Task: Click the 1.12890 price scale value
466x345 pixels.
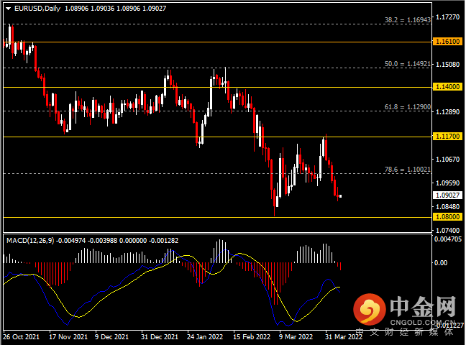Action: 447,111
